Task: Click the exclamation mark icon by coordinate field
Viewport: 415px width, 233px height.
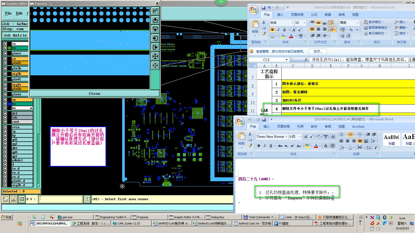Action: tap(87, 199)
